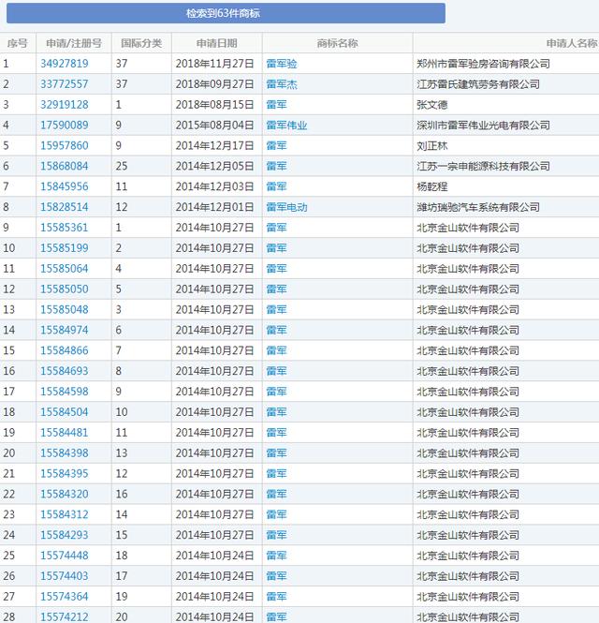Open application number 17590089

click(x=65, y=126)
